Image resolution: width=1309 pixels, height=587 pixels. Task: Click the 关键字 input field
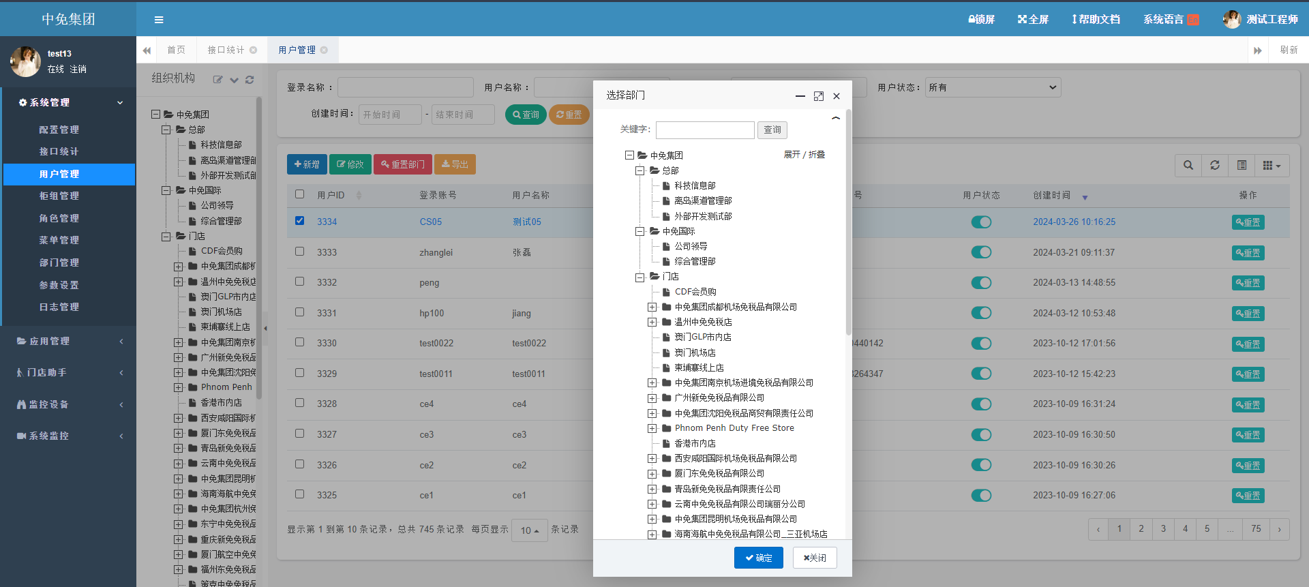[705, 130]
